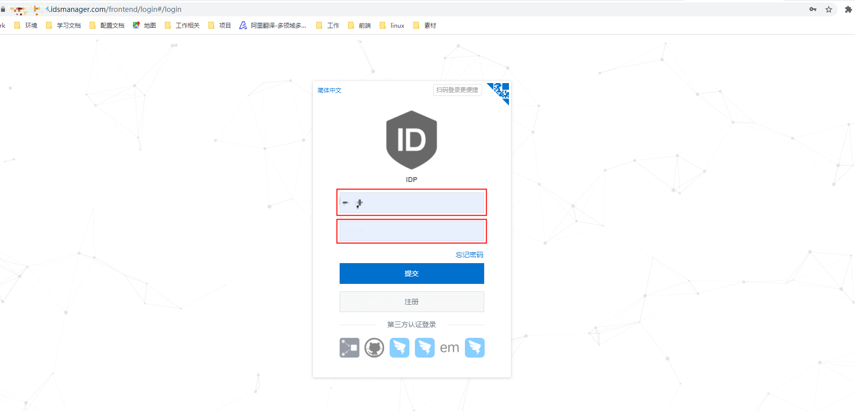Bookmark this page with the star icon
The height and width of the screenshot is (411, 855).
[x=829, y=9]
